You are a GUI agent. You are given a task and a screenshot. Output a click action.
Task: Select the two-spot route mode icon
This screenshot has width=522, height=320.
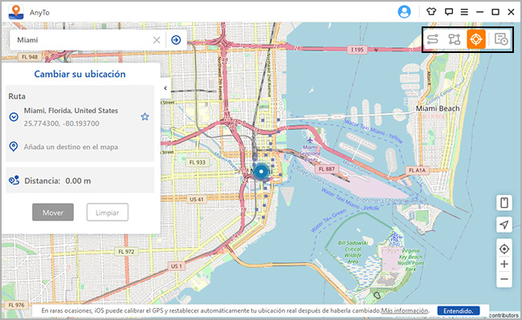coord(432,39)
